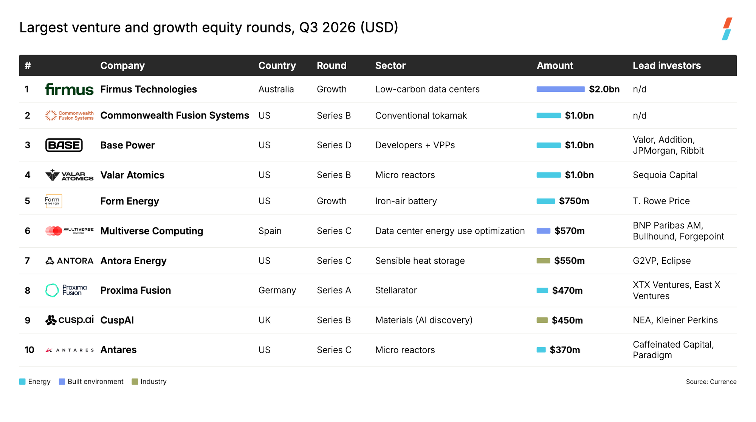
Task: Select the Form Energy logo
Action: pyautogui.click(x=53, y=201)
